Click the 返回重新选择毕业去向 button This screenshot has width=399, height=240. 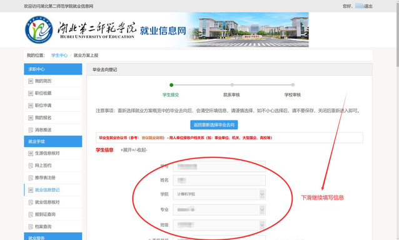click(214, 125)
